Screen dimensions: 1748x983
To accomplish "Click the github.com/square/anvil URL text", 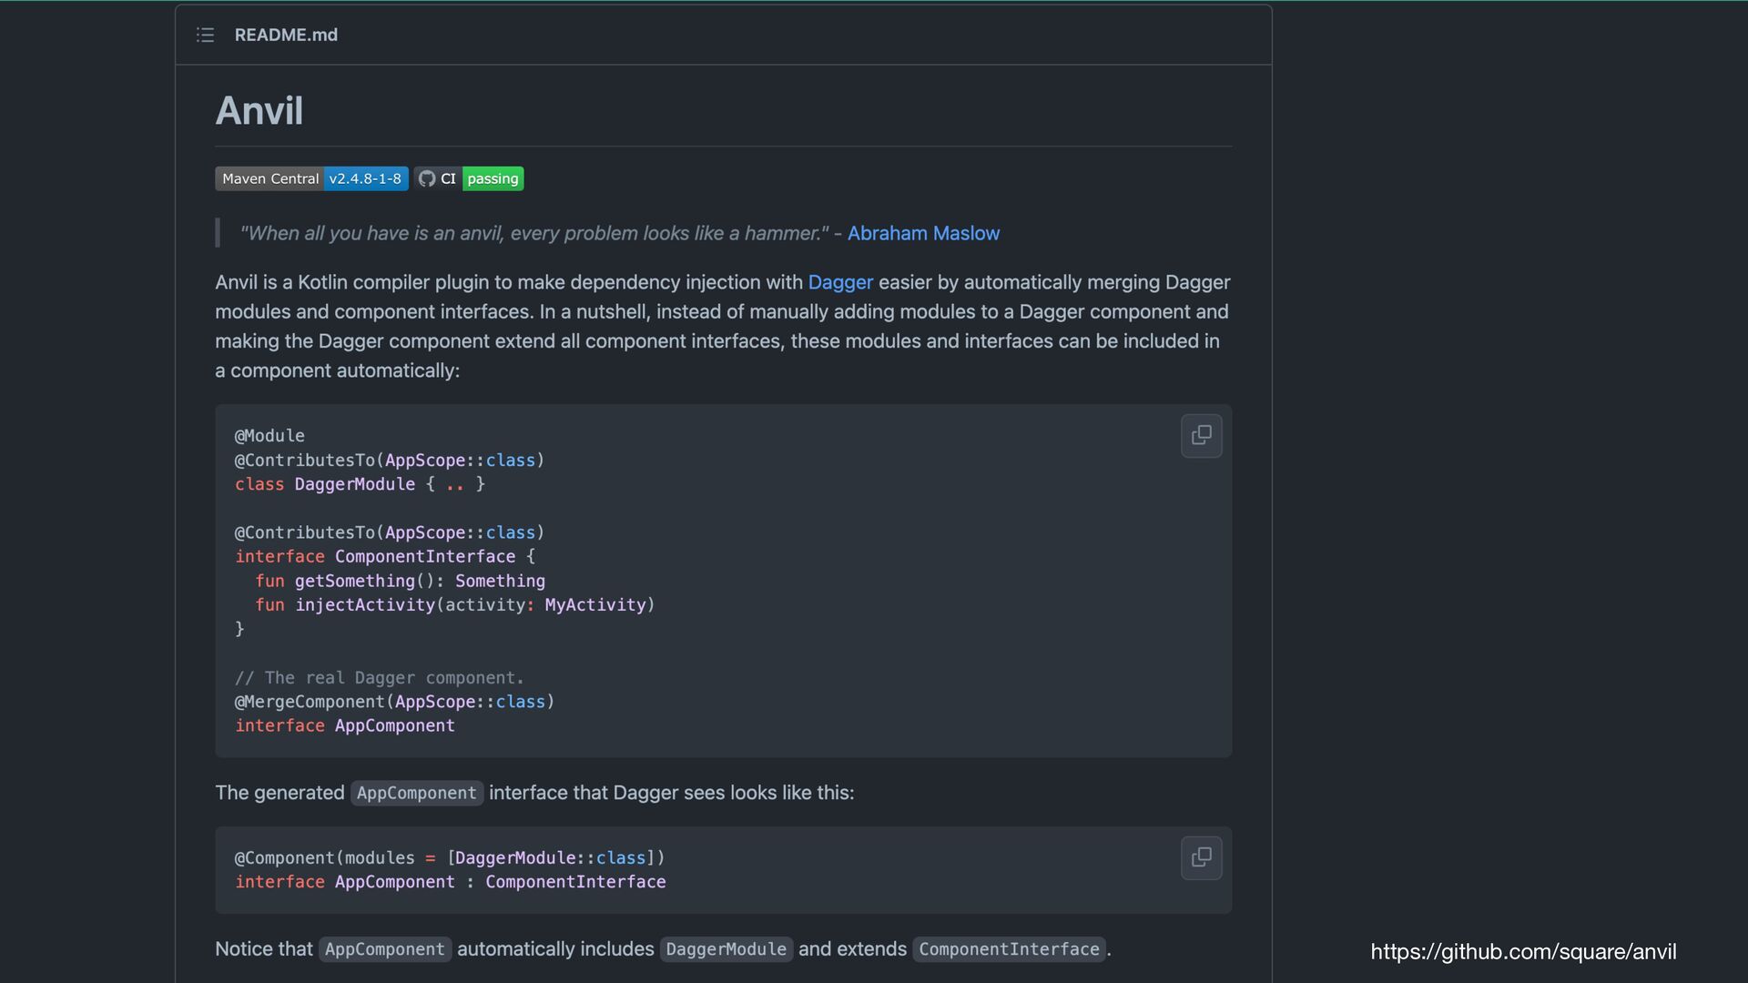I will [x=1523, y=951].
